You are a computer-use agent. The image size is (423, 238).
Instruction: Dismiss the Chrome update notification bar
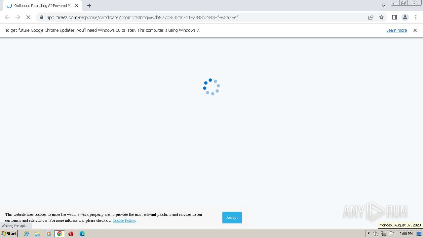415,30
